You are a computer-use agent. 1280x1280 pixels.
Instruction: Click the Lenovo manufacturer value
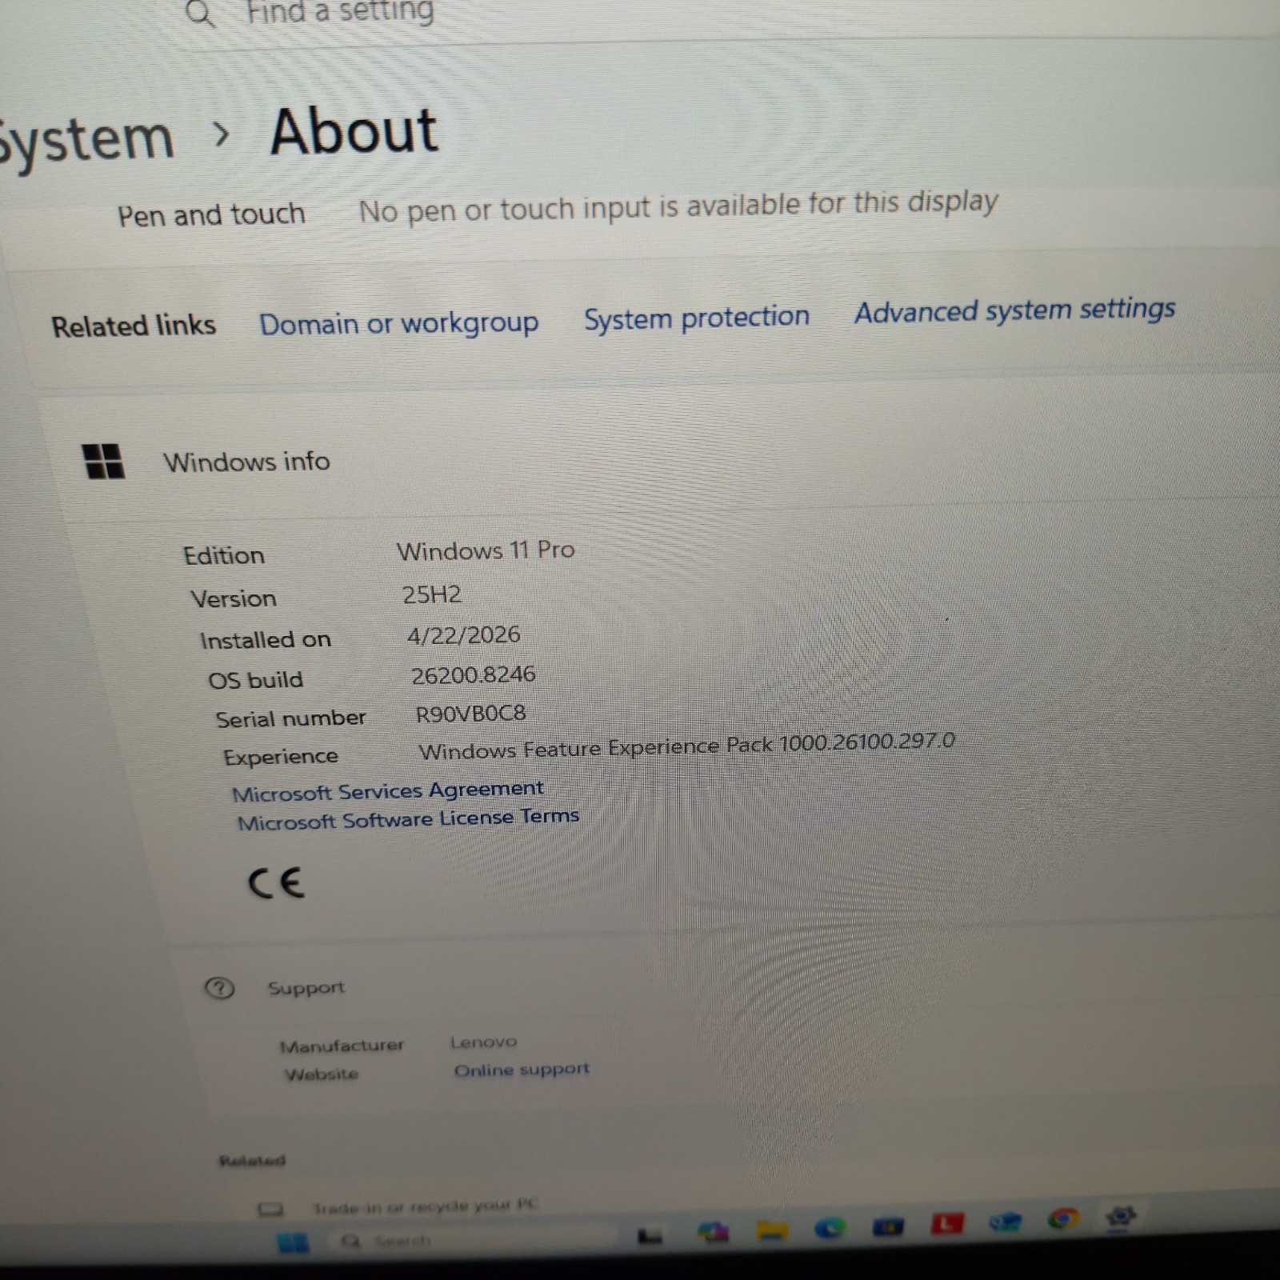(483, 1042)
